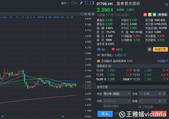Click the 52周最高 3.265 value
This screenshot has width=169, height=119.
(x=137, y=36)
